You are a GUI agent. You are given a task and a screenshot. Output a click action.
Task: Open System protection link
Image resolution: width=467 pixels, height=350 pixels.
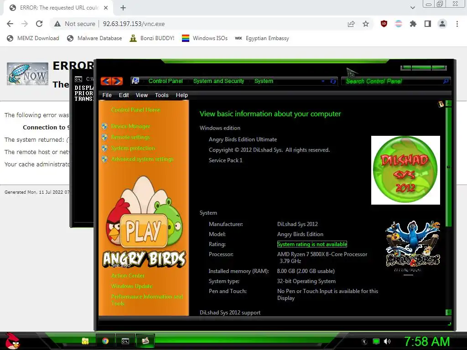click(x=133, y=148)
